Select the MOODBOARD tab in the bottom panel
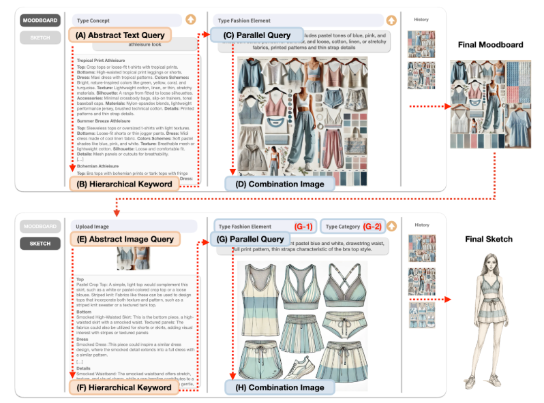 tap(40, 226)
